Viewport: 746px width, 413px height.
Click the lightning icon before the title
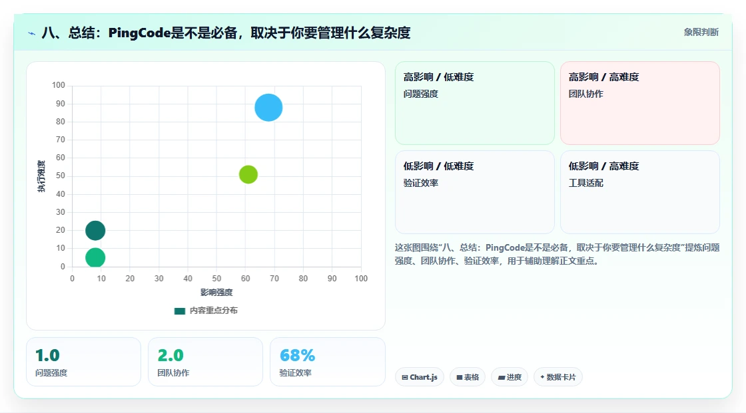click(x=32, y=33)
